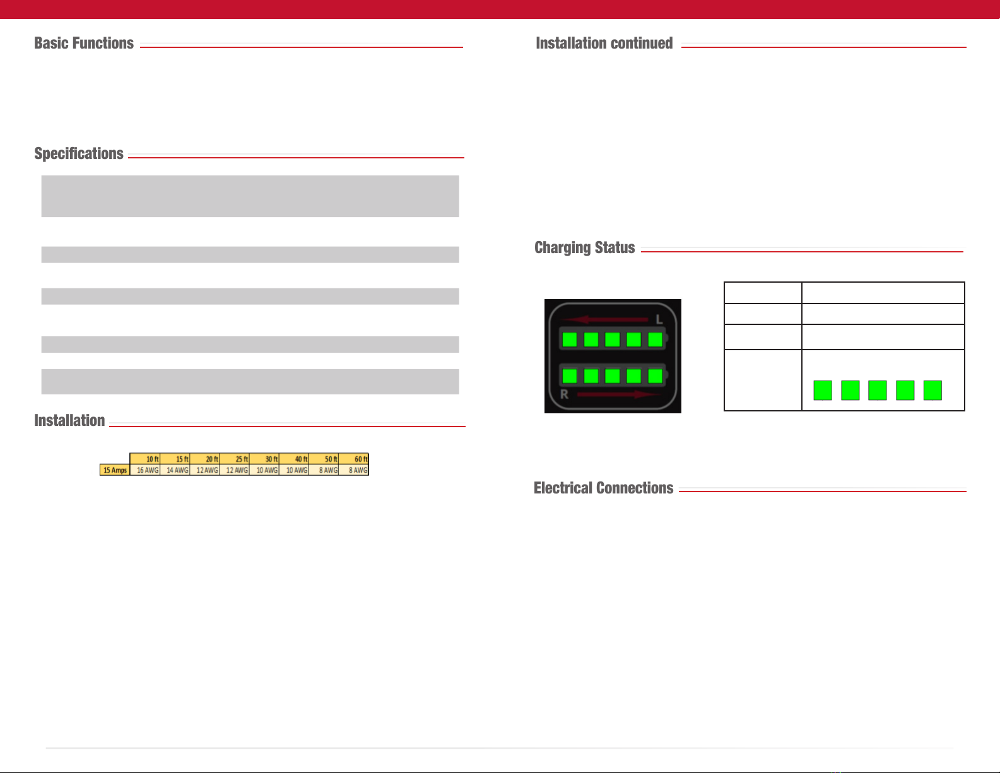
Task: Select the 10 AWG cell under 30 ft
Action: point(264,470)
